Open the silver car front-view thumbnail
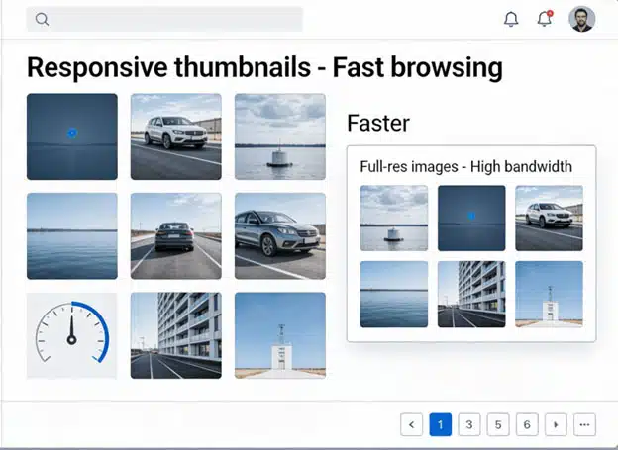 [279, 235]
